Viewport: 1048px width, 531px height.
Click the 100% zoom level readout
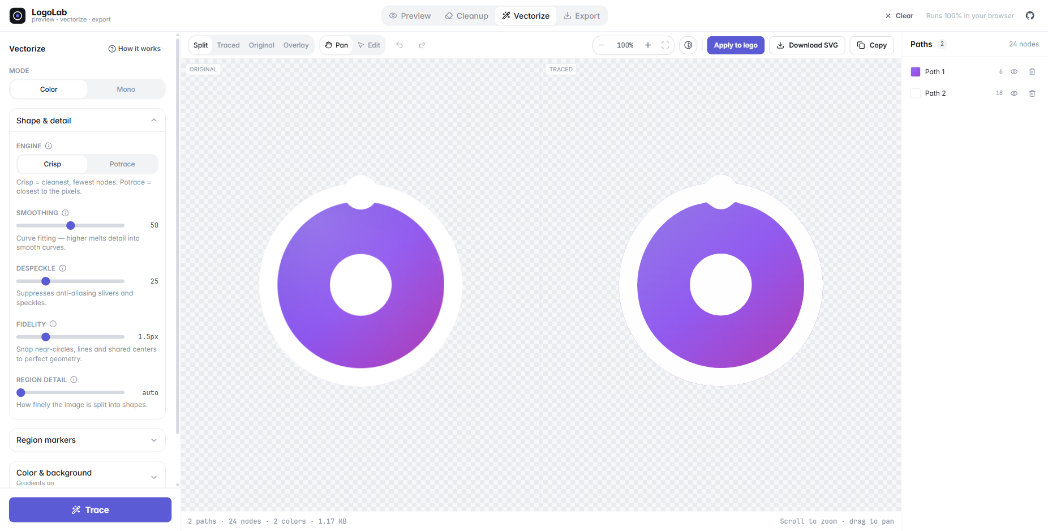coord(625,45)
